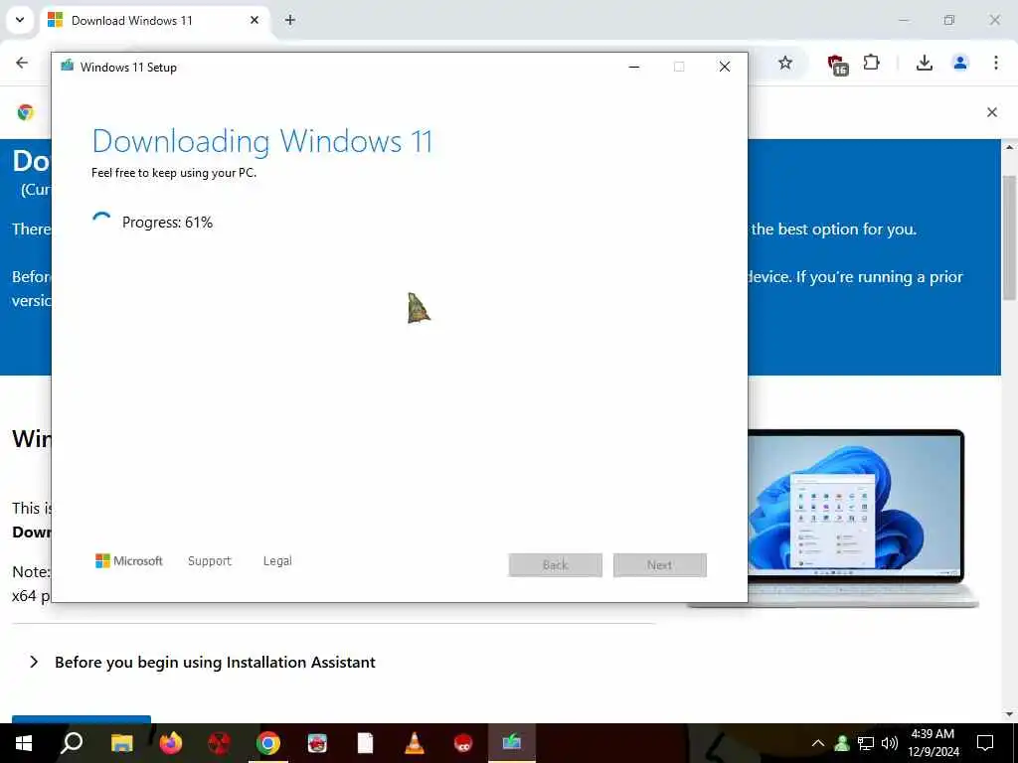Open the Angry Birds icon in taskbar
This screenshot has height=763, width=1018.
click(x=317, y=743)
